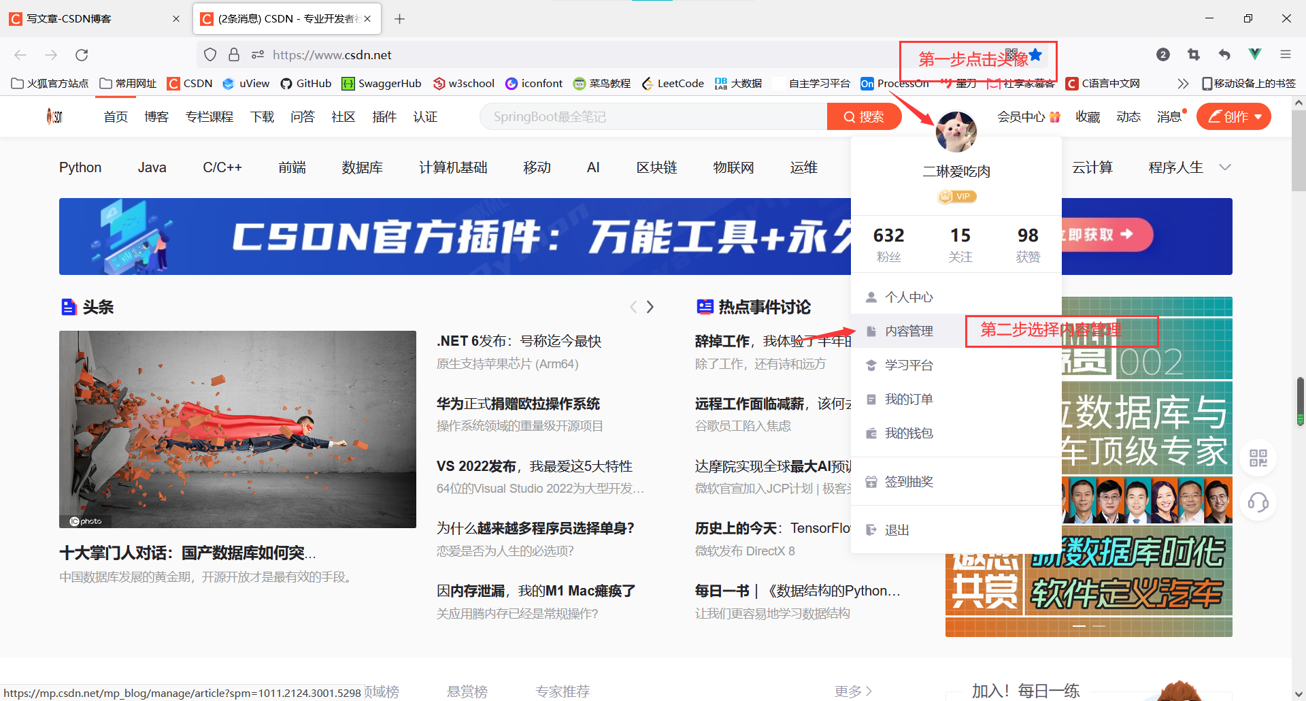This screenshot has width=1306, height=701.
Task: Click the SpringBoot search input field
Action: [x=653, y=116]
